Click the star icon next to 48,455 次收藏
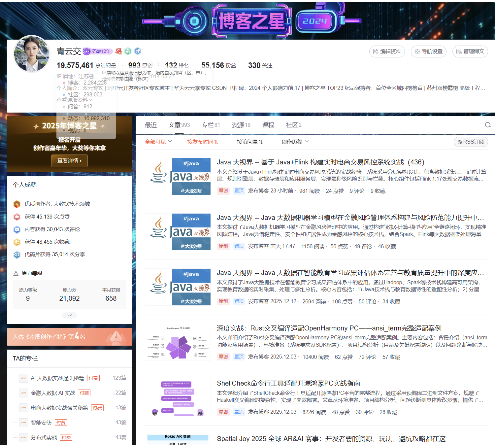Screen dimensions: 495x445 17,242
